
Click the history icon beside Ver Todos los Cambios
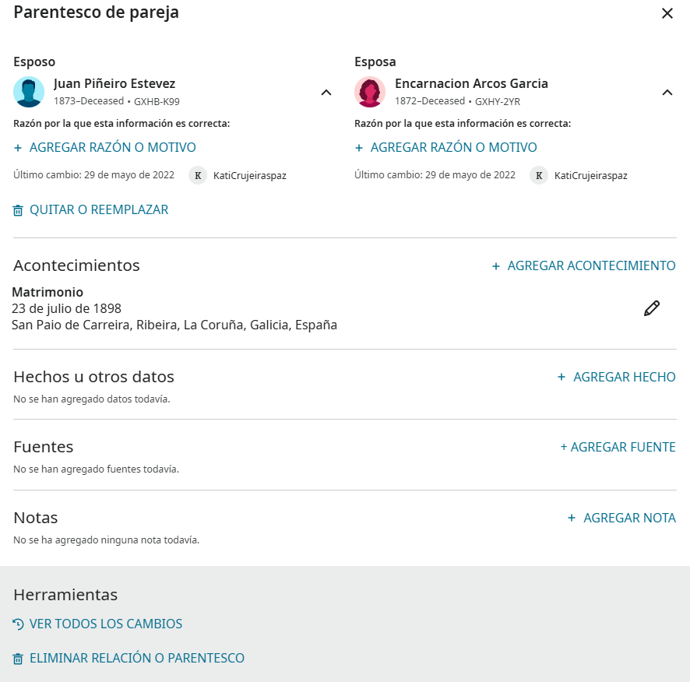pyautogui.click(x=18, y=624)
